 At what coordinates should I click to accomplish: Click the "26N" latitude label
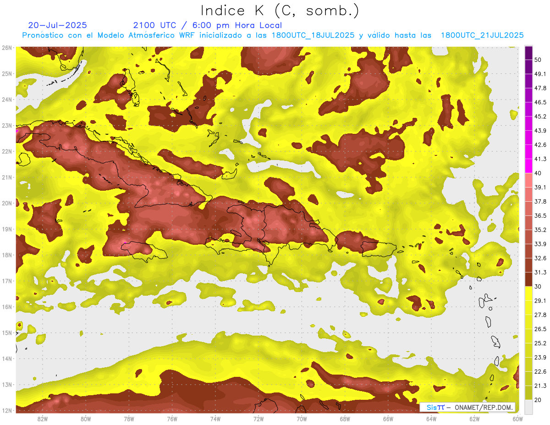[x=7, y=48]
